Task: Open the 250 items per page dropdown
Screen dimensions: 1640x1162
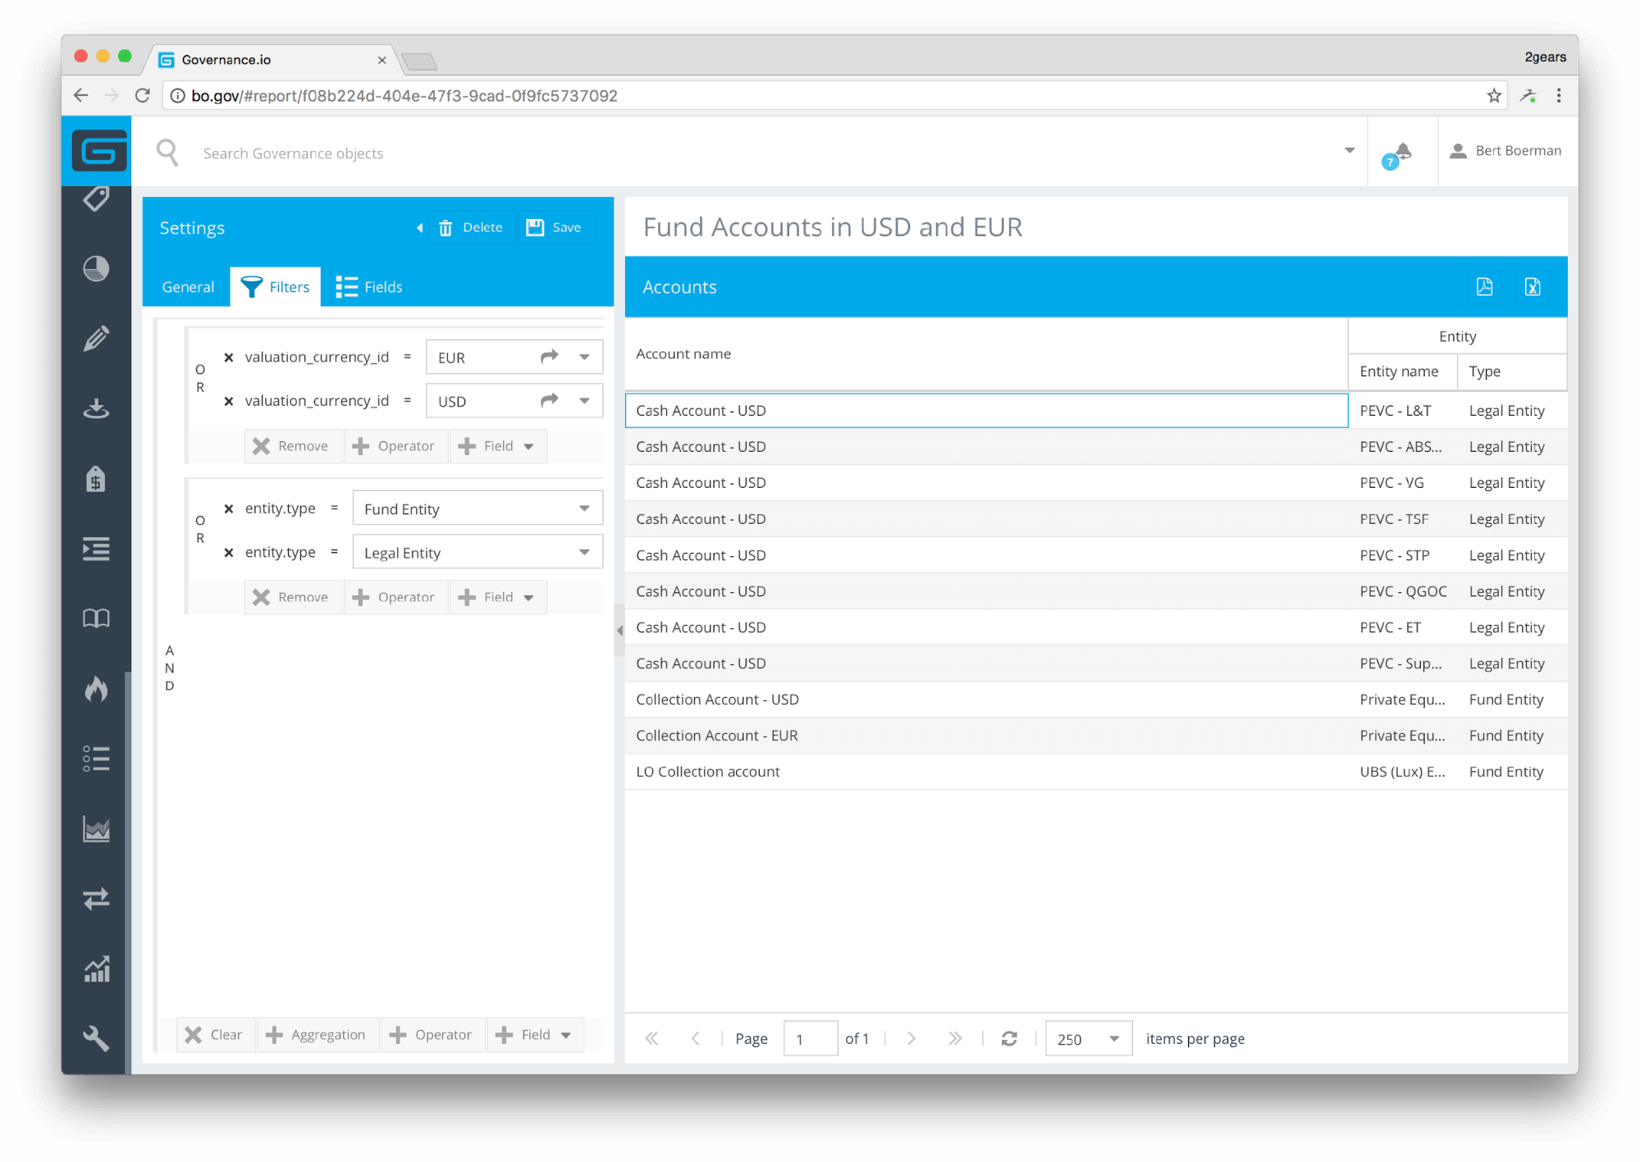Action: pos(1114,1039)
